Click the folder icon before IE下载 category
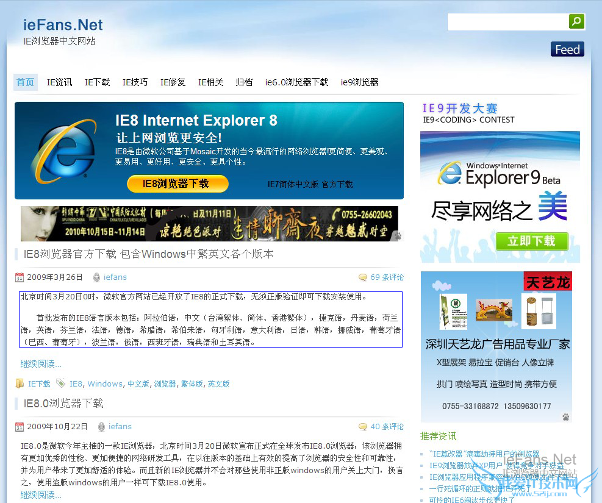 pos(19,383)
